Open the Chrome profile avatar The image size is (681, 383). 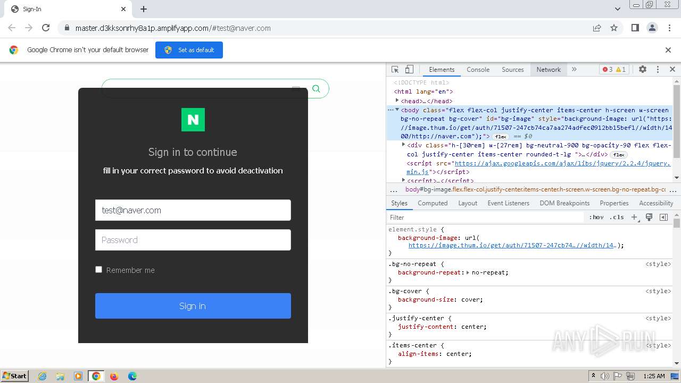[652, 28]
